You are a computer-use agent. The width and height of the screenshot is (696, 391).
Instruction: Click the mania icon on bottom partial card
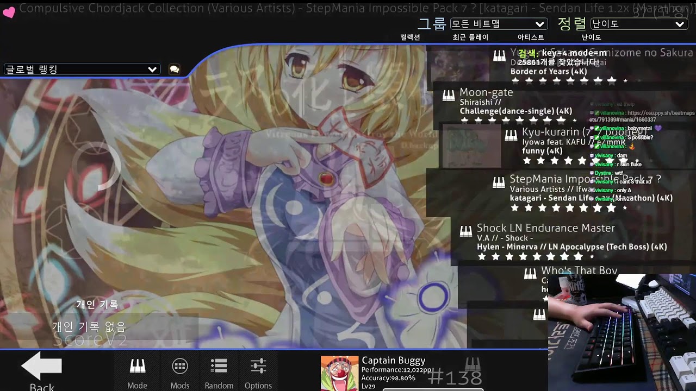coord(539,314)
